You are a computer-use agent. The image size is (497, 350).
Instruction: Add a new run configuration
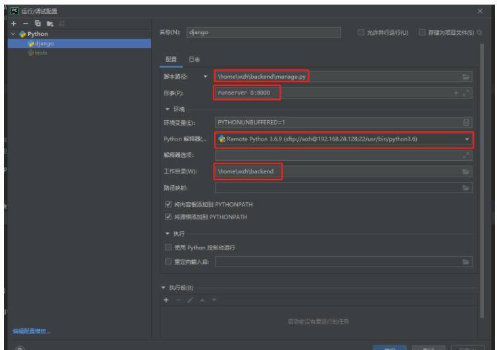(x=14, y=24)
